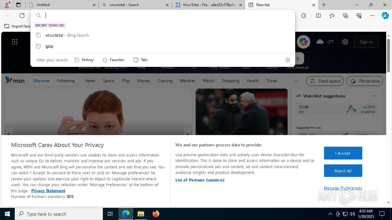Filter search by Tabs
The width and height of the screenshot is (392, 220).
[x=141, y=60]
